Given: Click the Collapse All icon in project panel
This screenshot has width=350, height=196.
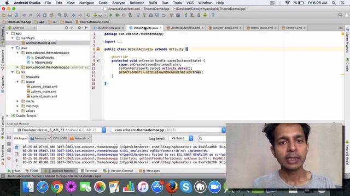Looking at the screenshot, I should click(72, 28).
